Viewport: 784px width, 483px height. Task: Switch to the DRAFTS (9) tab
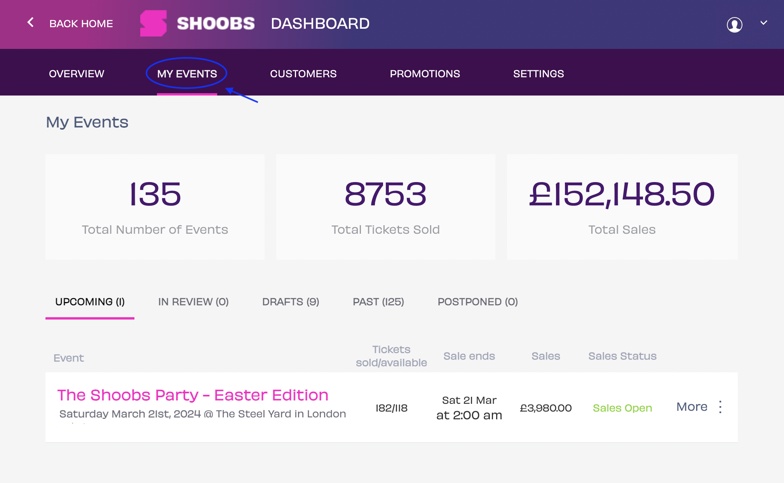pyautogui.click(x=291, y=302)
